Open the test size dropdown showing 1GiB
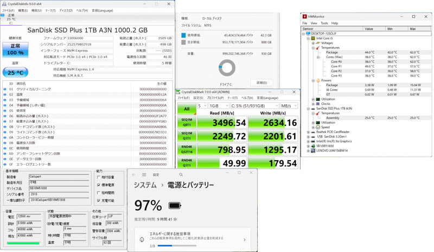The width and height of the screenshot is (434, 252). tap(219, 106)
